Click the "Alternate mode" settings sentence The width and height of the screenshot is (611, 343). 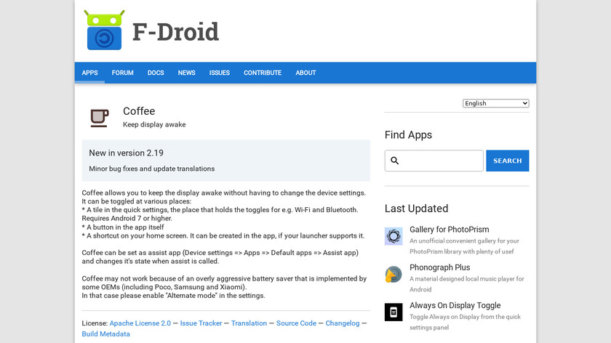click(x=173, y=296)
